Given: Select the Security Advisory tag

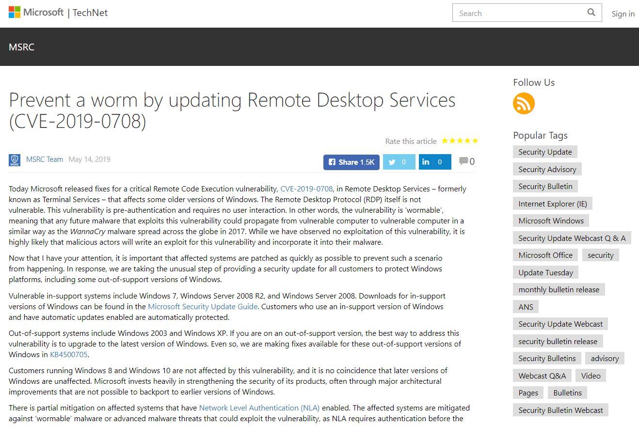Looking at the screenshot, I should pyautogui.click(x=547, y=169).
